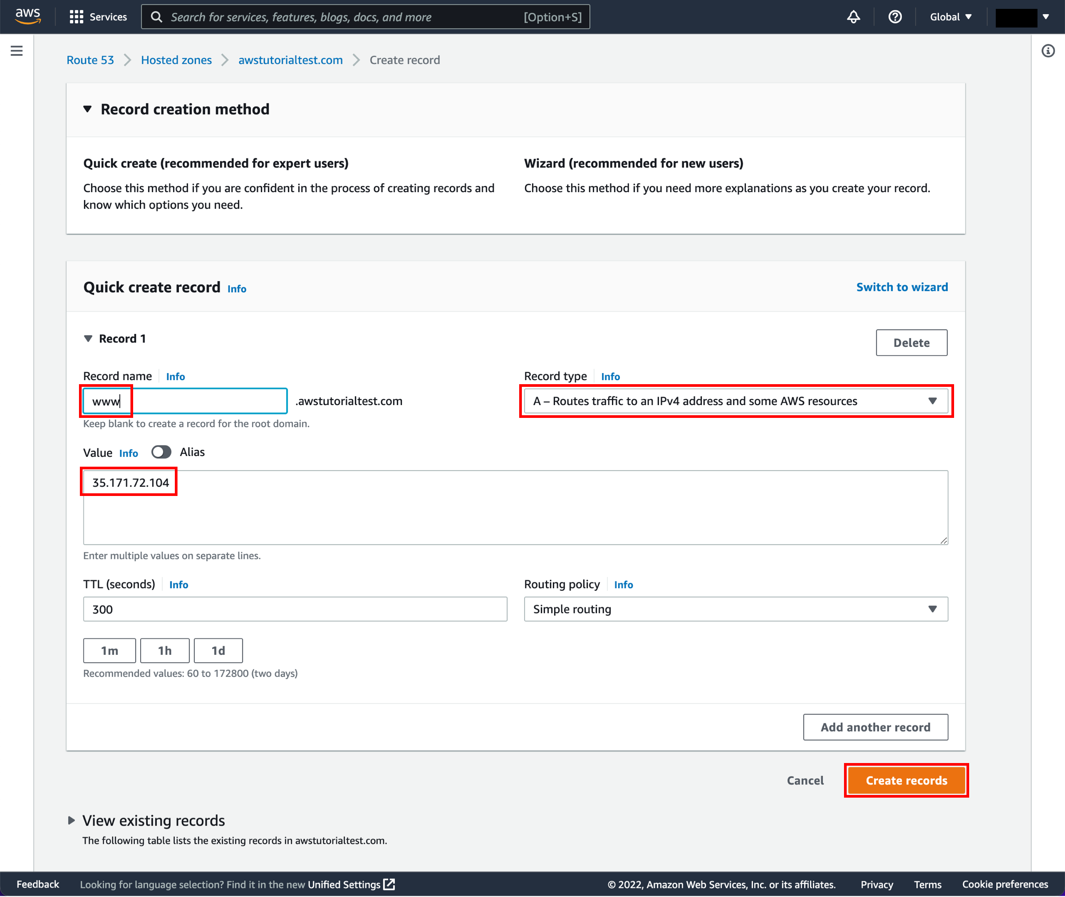Screen dimensions: 1065x897
Task: Open the help question mark icon
Action: (x=895, y=17)
